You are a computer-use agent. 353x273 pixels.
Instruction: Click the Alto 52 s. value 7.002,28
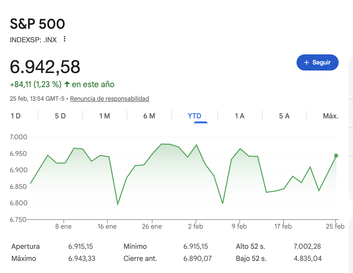pyautogui.click(x=307, y=246)
